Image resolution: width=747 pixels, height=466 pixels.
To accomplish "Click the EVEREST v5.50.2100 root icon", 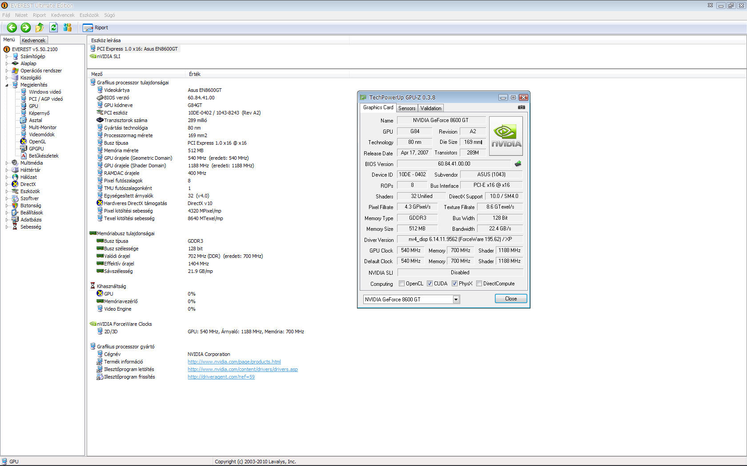I will click(7, 49).
